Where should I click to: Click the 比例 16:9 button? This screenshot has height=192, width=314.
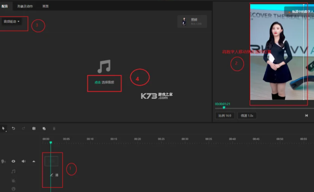[225, 116]
